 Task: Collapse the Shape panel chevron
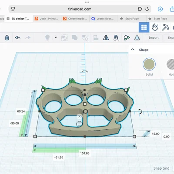pos(133,50)
